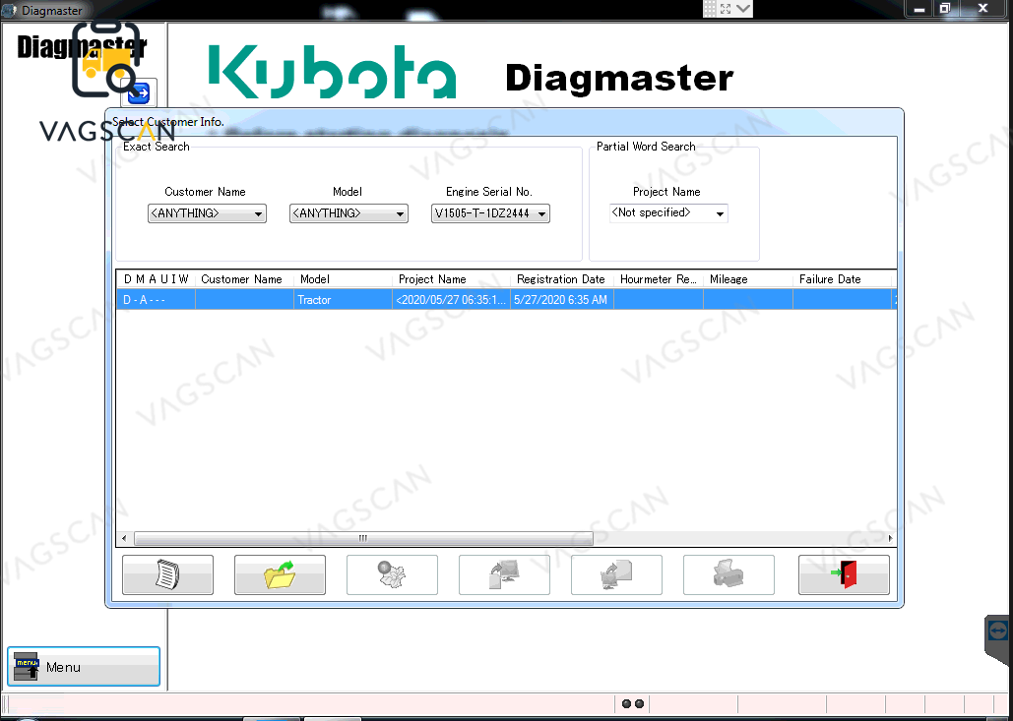Click the blue arrow icon below the toolbar

139,92
